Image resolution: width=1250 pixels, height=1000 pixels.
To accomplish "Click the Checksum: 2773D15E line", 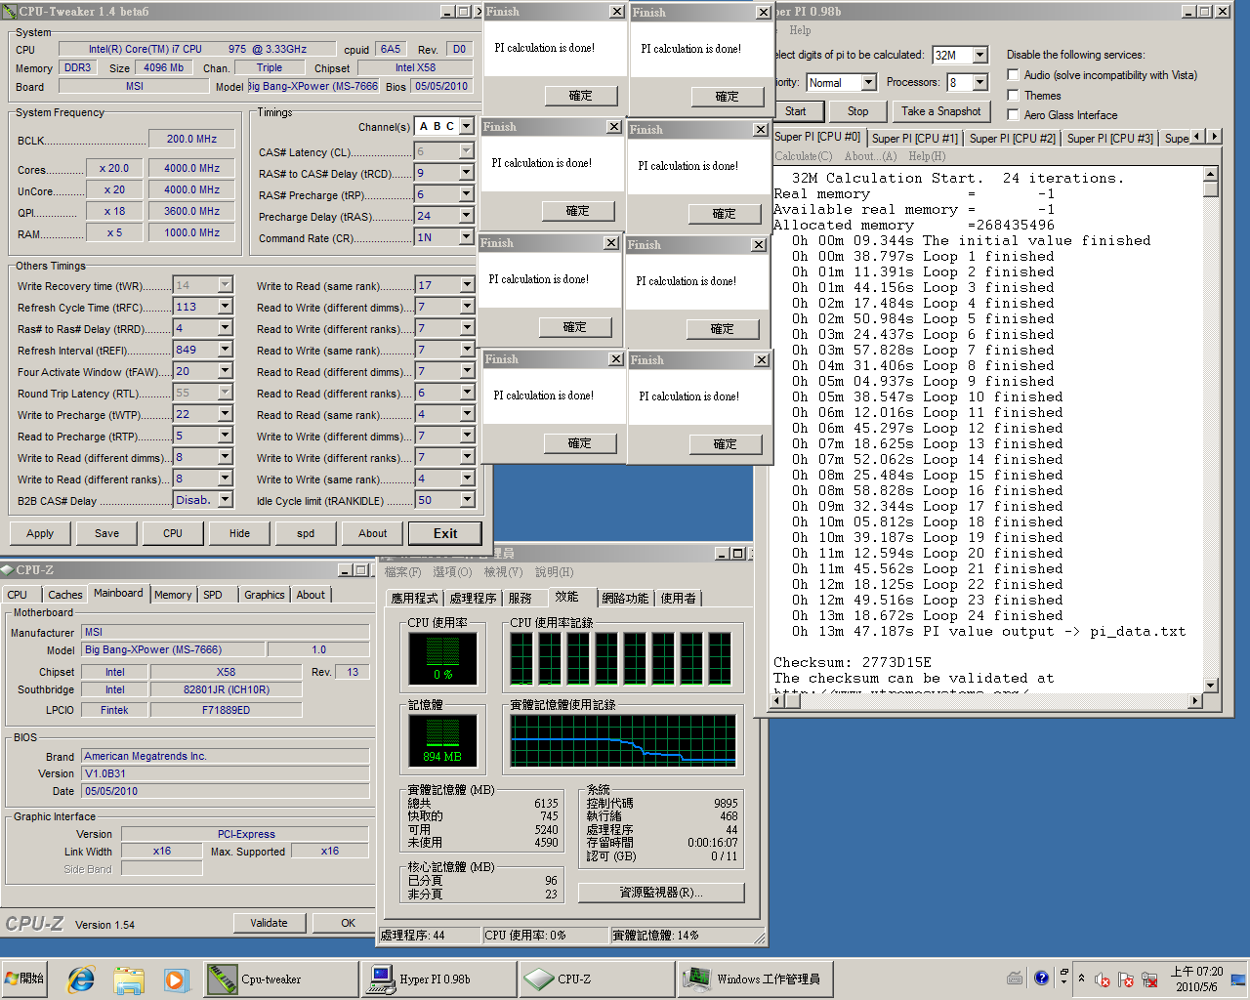I will [x=853, y=662].
